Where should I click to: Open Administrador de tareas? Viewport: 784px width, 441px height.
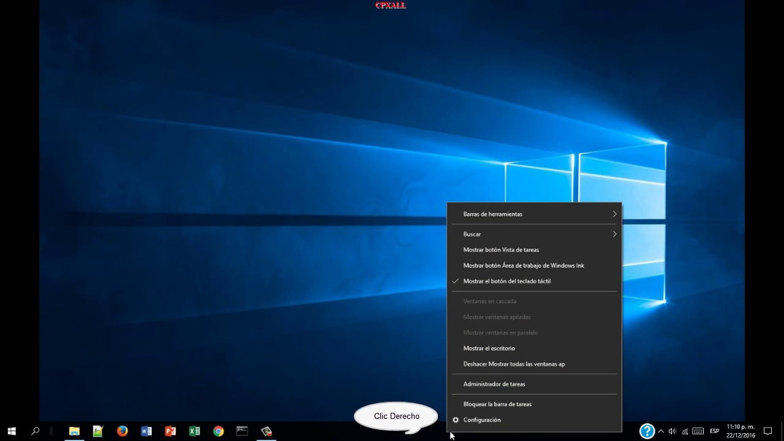[x=534, y=384]
